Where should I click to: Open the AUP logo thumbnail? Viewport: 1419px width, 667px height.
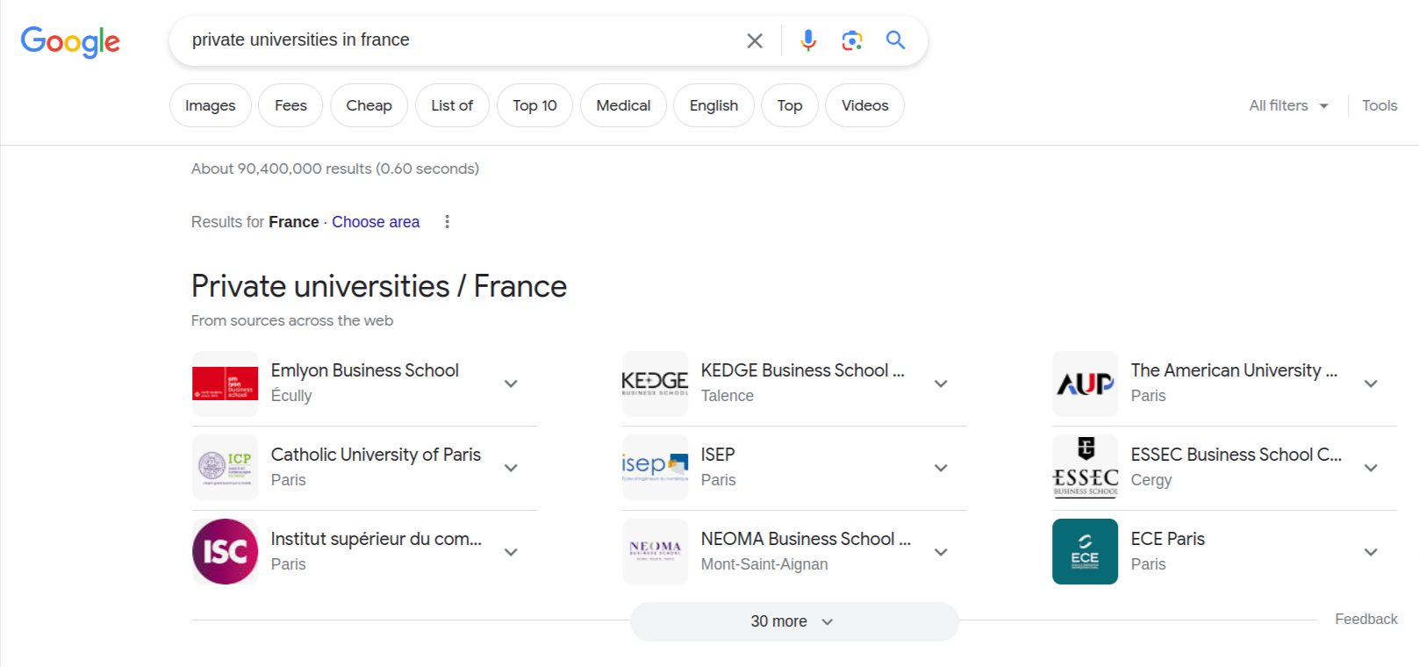point(1086,384)
